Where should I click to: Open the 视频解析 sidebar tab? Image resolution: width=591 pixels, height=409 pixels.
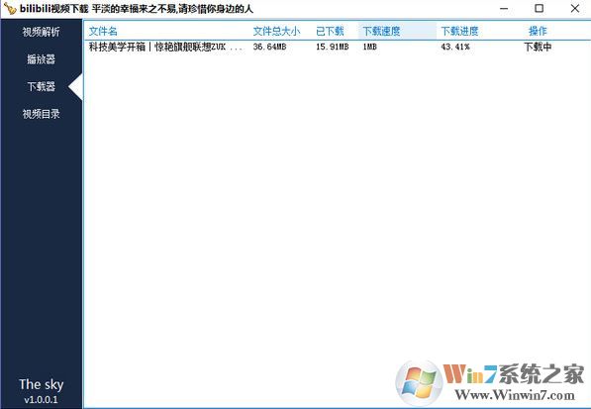coord(42,32)
